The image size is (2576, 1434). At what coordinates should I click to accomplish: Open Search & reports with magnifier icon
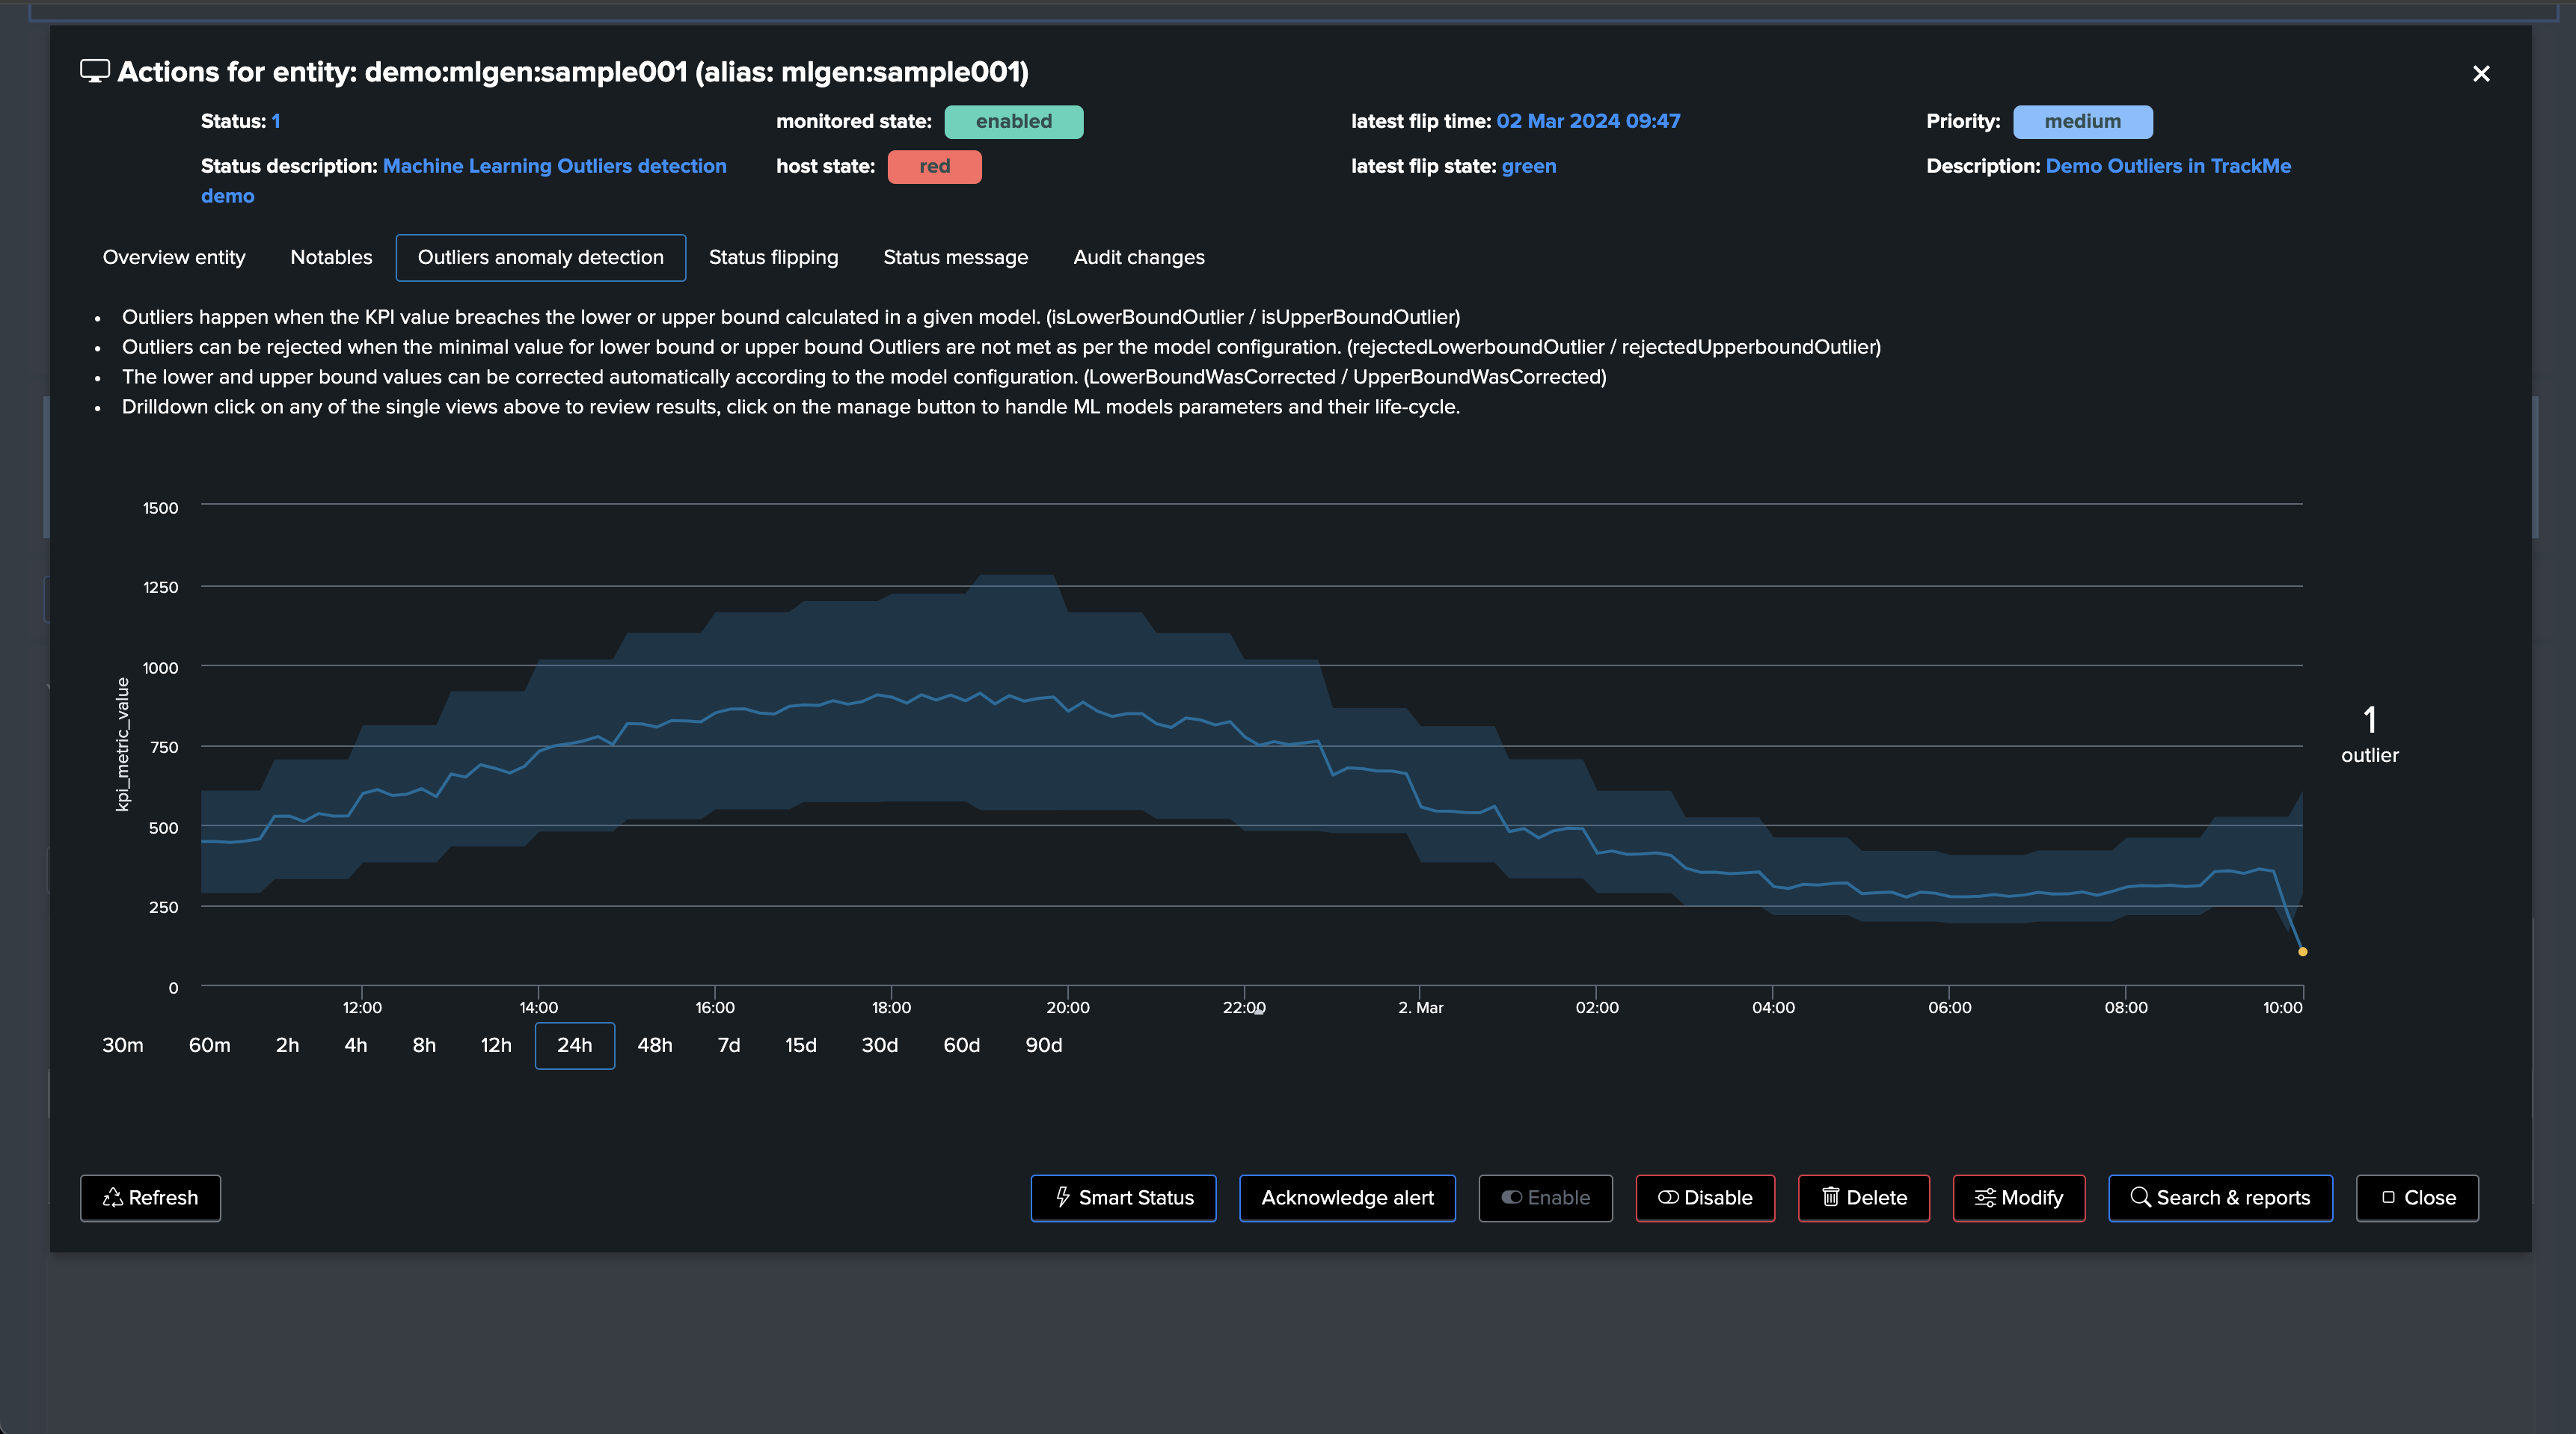tap(2220, 1197)
